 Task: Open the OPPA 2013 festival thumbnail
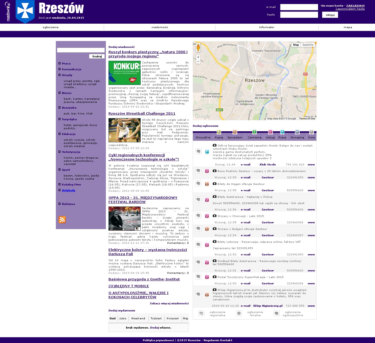coord(125,219)
